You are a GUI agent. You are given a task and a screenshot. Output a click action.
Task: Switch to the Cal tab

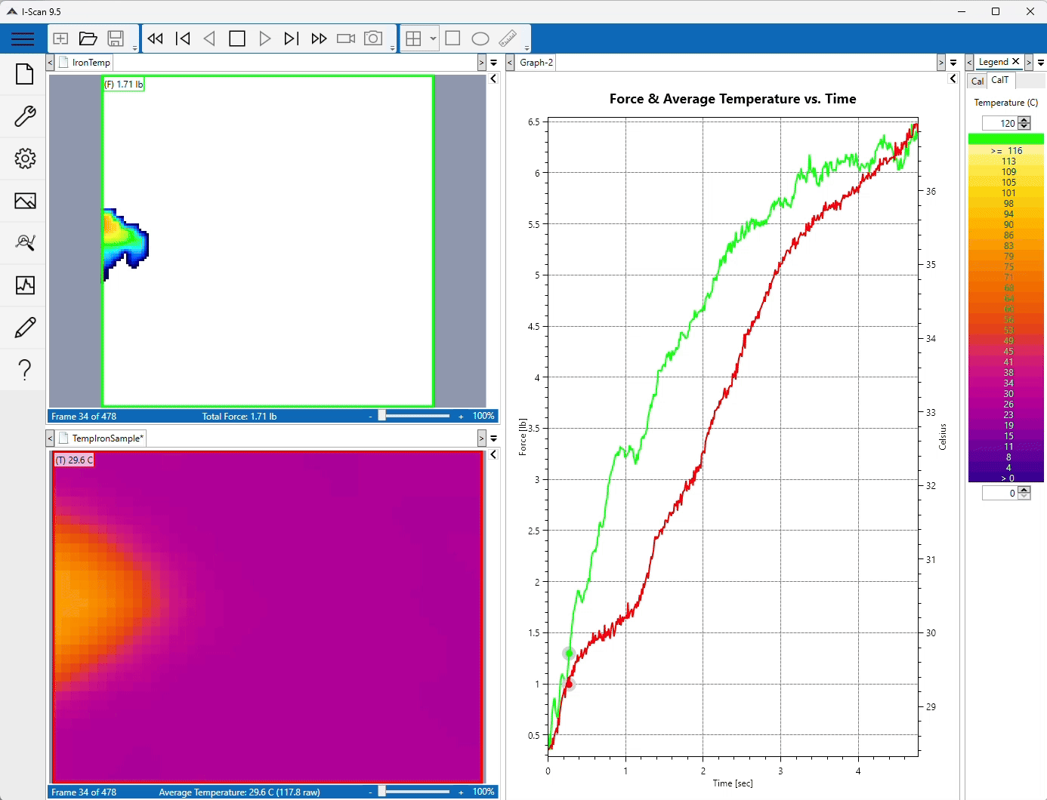[x=977, y=81]
